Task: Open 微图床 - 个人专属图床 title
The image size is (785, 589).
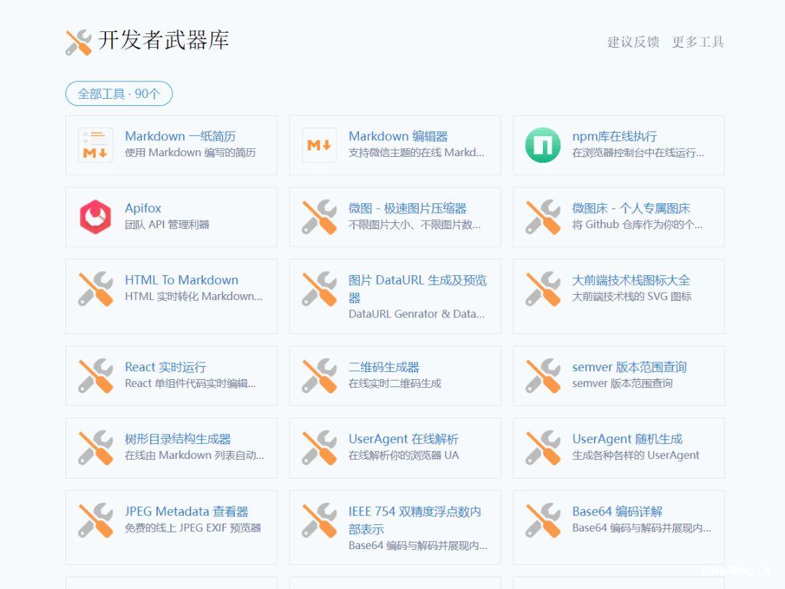Action: pos(631,208)
